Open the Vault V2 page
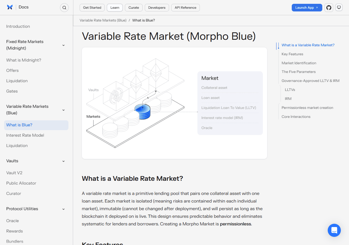This screenshot has height=245, width=349. (x=14, y=173)
